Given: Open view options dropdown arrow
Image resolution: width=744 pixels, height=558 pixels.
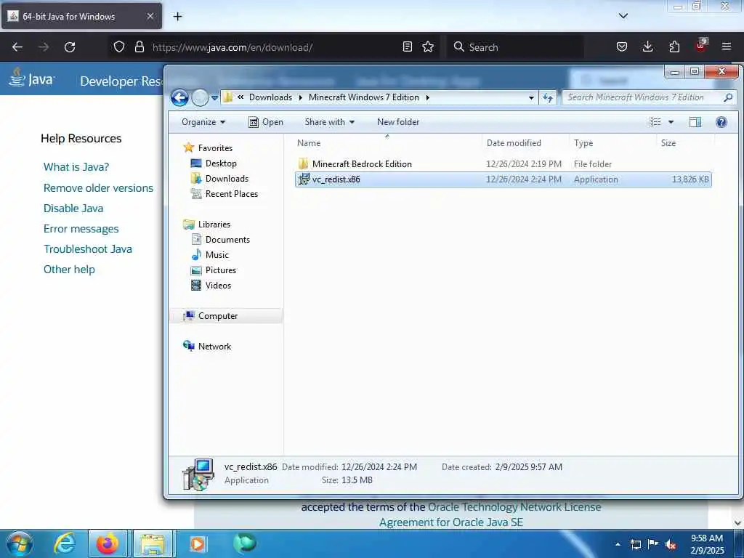Looking at the screenshot, I should click(671, 122).
